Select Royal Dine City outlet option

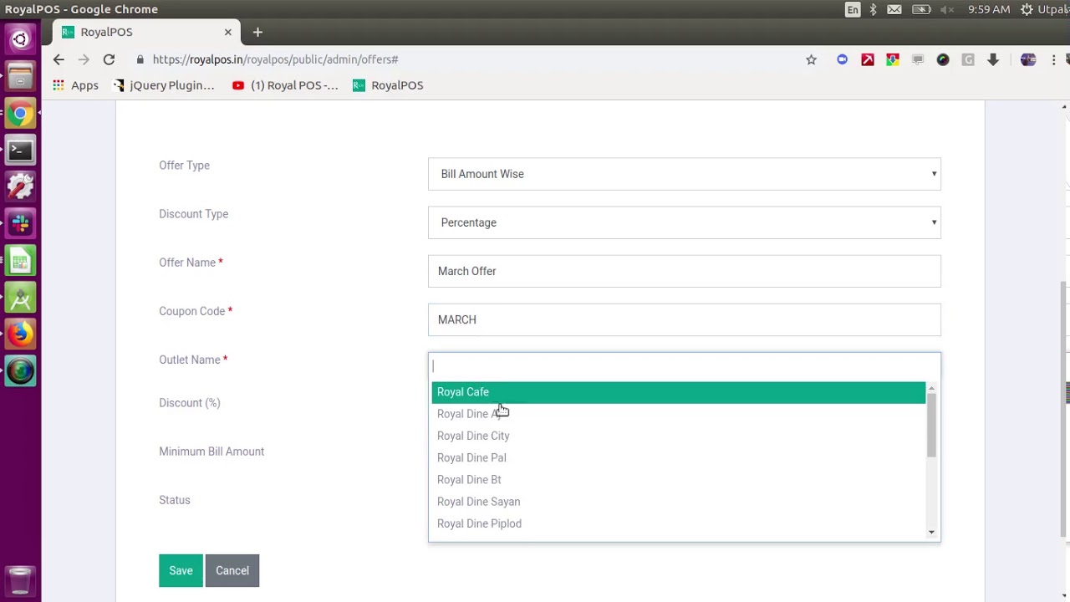pos(679,436)
